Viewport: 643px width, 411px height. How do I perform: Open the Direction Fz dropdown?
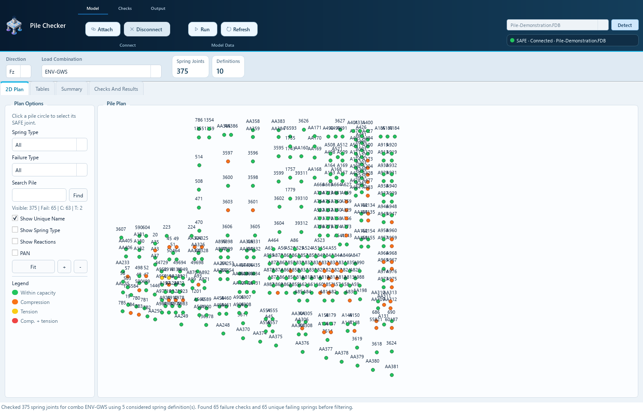point(26,71)
